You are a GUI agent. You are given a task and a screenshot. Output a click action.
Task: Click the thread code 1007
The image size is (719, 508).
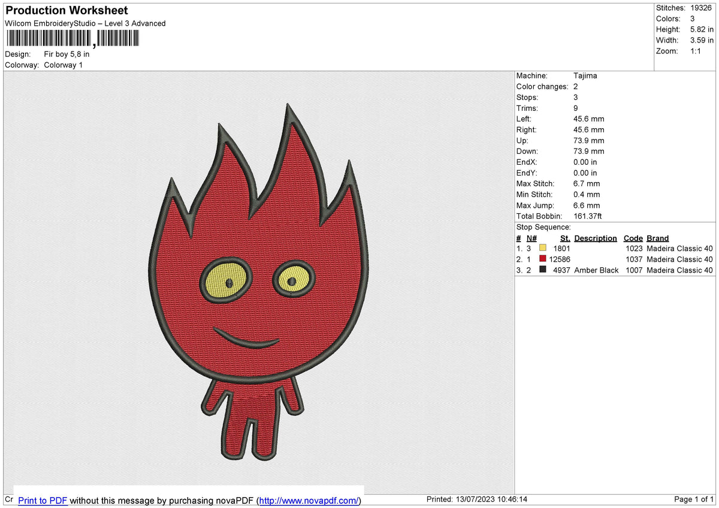point(634,270)
